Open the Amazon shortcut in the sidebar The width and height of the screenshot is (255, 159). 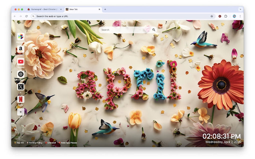coord(21,49)
